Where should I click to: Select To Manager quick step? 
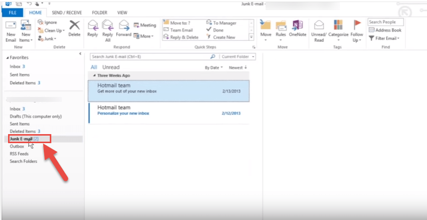click(x=221, y=23)
